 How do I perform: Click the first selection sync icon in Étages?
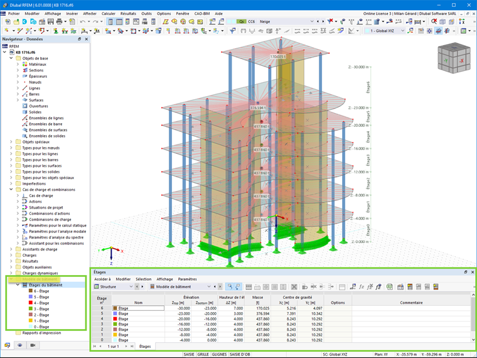pyautogui.click(x=230, y=287)
